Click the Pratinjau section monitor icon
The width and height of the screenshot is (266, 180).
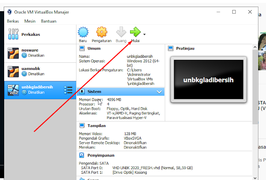pos(171,49)
